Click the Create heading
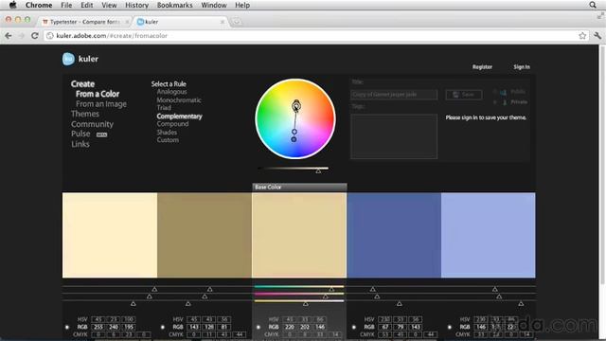The height and width of the screenshot is (341, 606). (82, 84)
